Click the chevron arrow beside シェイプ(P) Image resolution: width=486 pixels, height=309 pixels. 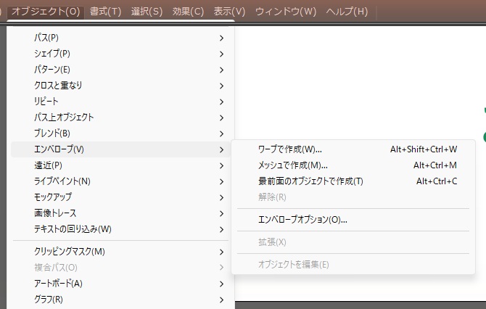pyautogui.click(x=221, y=54)
